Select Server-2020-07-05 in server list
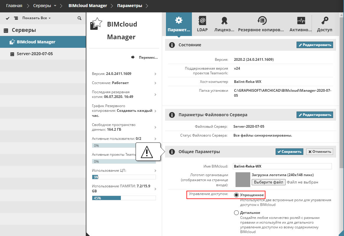The image size is (344, 236). click(x=43, y=54)
